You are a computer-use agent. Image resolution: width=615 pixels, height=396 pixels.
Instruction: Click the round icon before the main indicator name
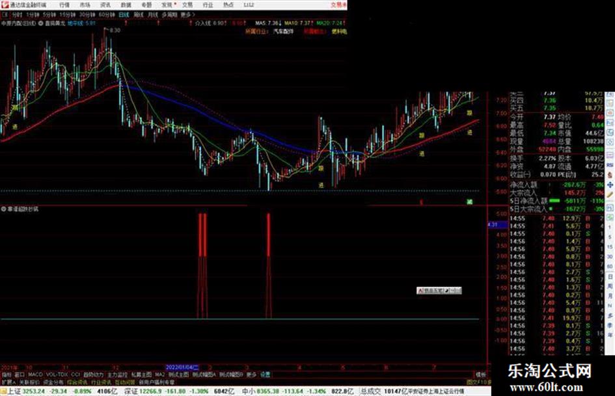(x=41, y=23)
